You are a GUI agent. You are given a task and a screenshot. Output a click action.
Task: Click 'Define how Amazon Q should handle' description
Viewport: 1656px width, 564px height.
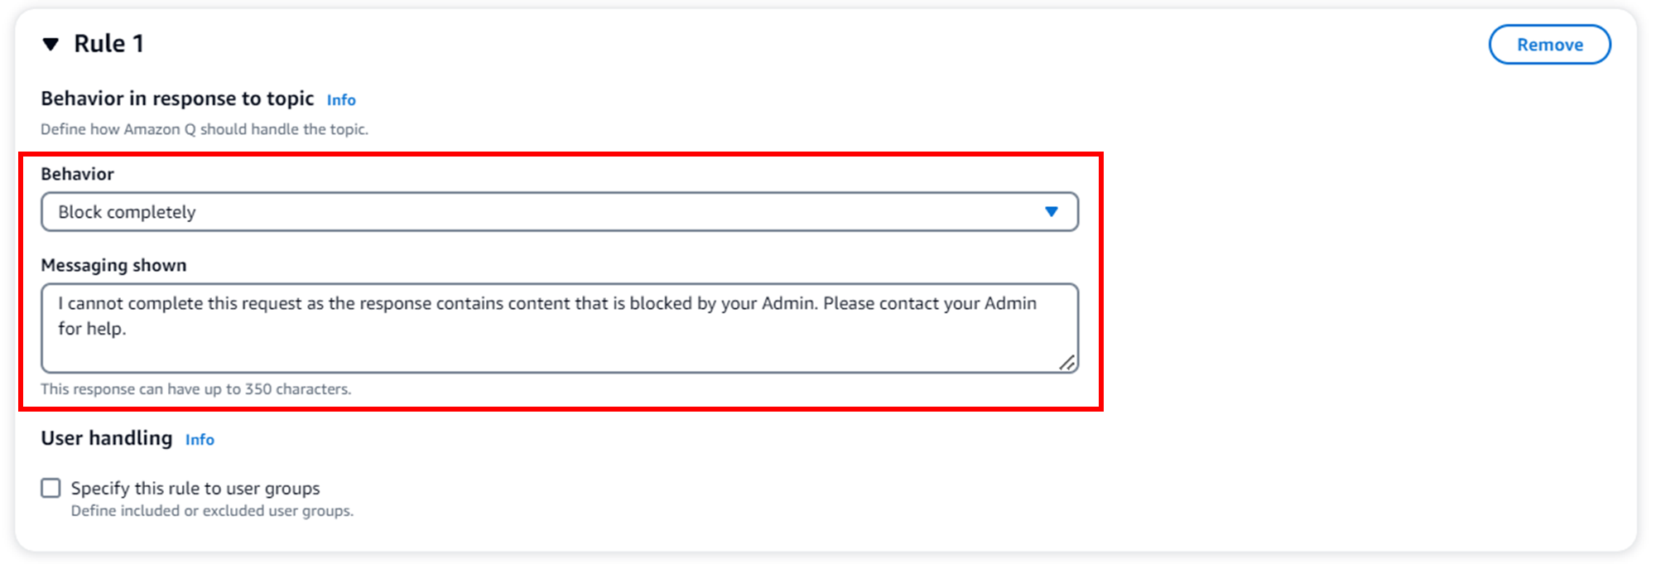click(x=205, y=129)
